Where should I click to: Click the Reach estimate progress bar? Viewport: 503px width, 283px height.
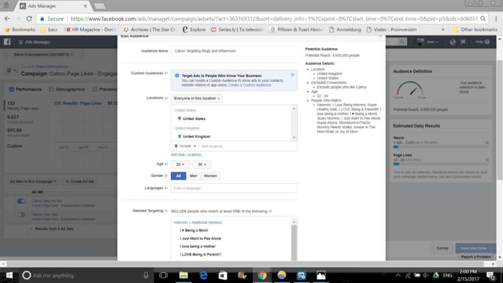[x=441, y=147]
